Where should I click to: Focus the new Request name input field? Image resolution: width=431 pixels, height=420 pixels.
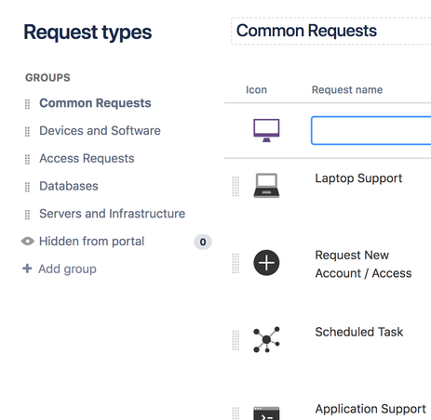click(371, 130)
